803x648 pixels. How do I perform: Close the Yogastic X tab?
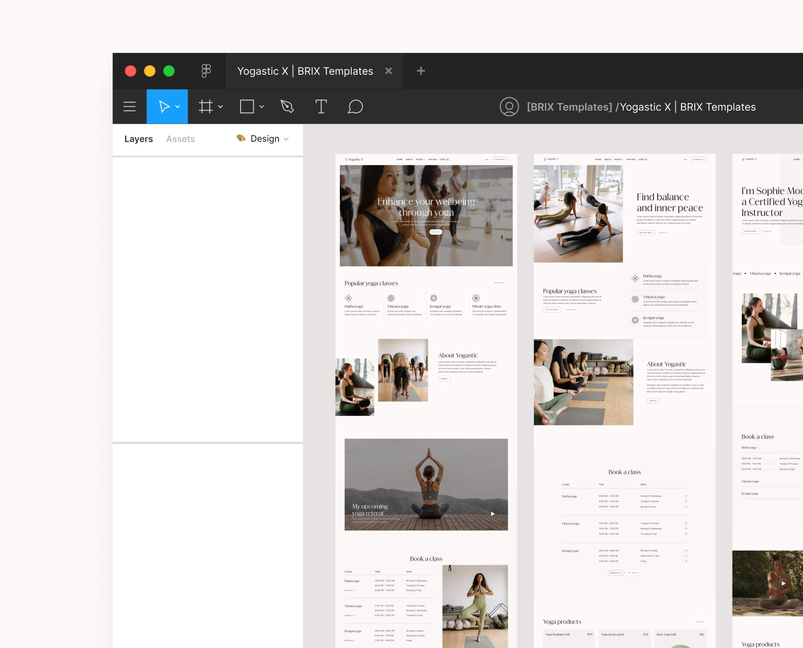[x=388, y=71]
